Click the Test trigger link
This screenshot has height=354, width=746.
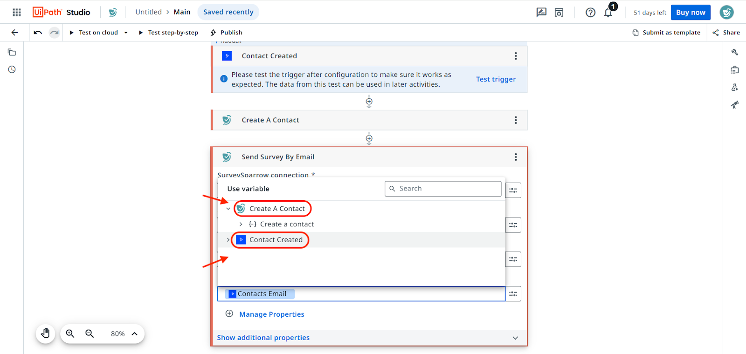click(496, 79)
